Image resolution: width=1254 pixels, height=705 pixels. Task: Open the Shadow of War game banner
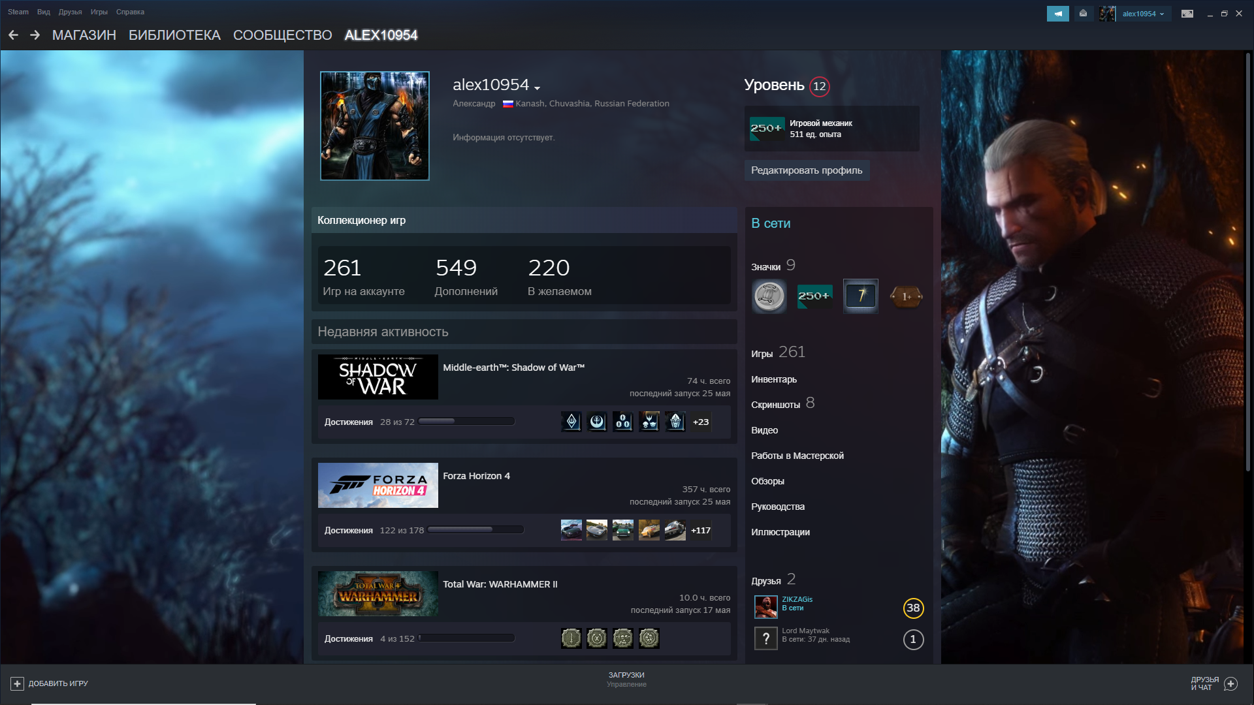378,377
